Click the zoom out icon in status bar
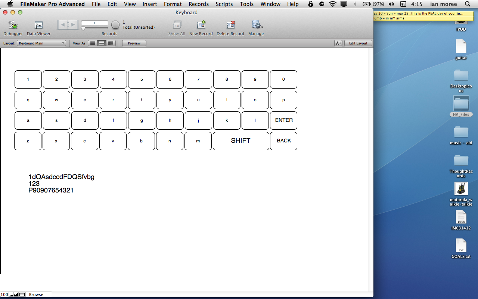The image size is (478, 299). point(12,295)
